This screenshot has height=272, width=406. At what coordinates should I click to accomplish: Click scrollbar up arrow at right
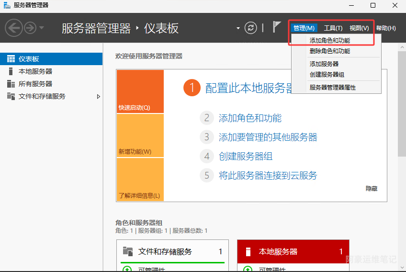(x=402, y=47)
